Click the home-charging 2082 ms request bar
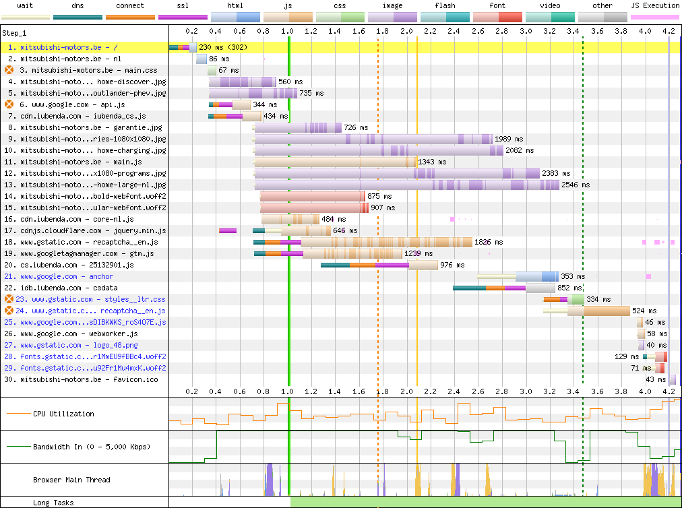Image resolution: width=682 pixels, height=508 pixels. click(x=379, y=150)
